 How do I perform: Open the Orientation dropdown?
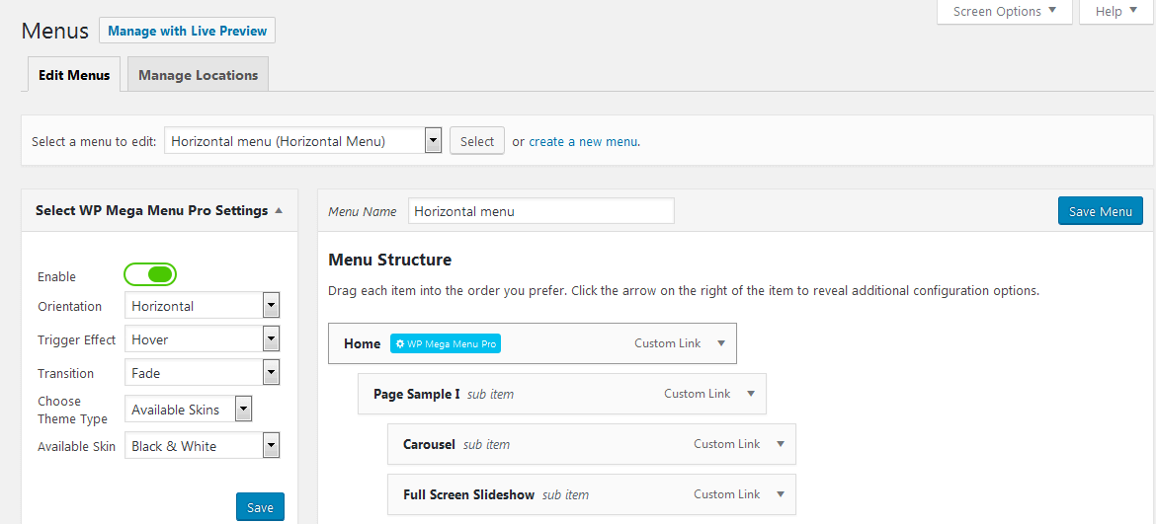[x=202, y=306]
